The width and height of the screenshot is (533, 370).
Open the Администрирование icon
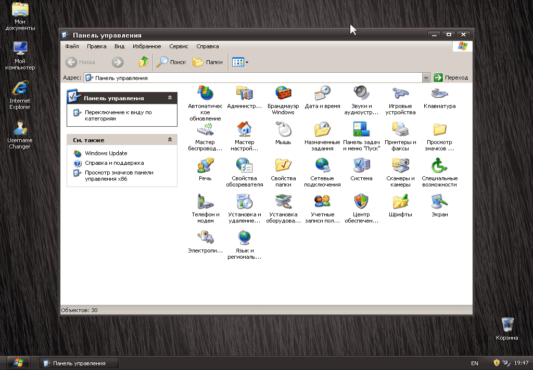coord(245,92)
